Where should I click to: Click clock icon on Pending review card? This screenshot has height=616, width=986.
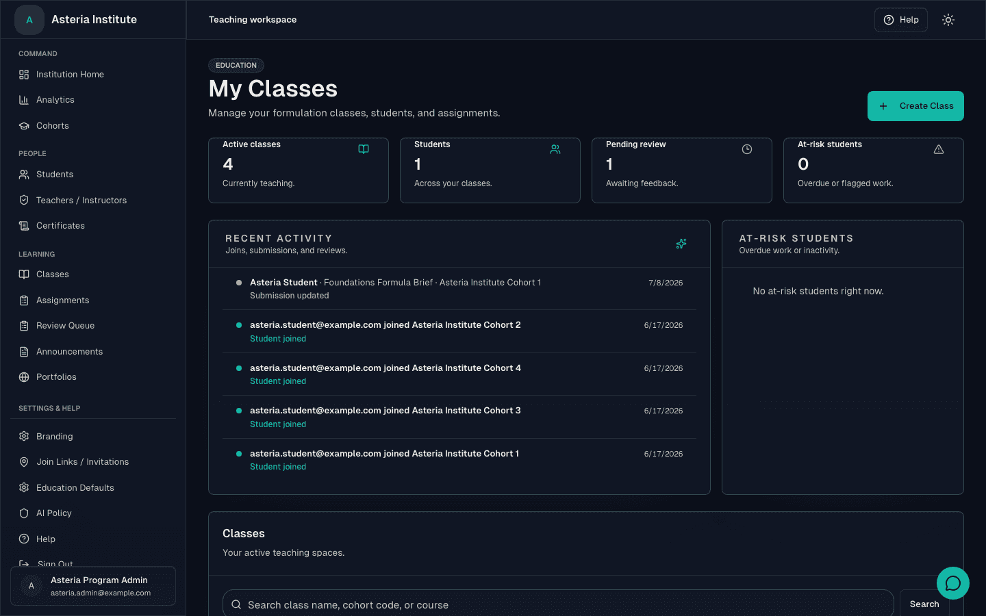point(747,149)
